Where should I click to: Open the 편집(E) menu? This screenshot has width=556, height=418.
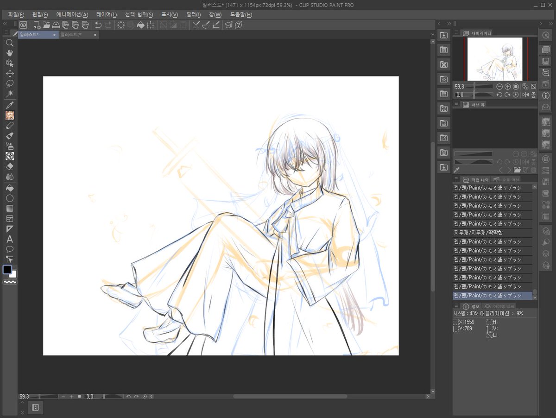[40, 15]
